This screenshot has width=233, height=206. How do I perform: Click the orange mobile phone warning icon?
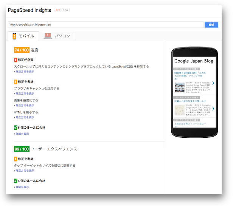[14, 36]
